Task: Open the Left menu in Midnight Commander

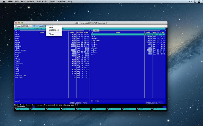Action: [x=18, y=28]
